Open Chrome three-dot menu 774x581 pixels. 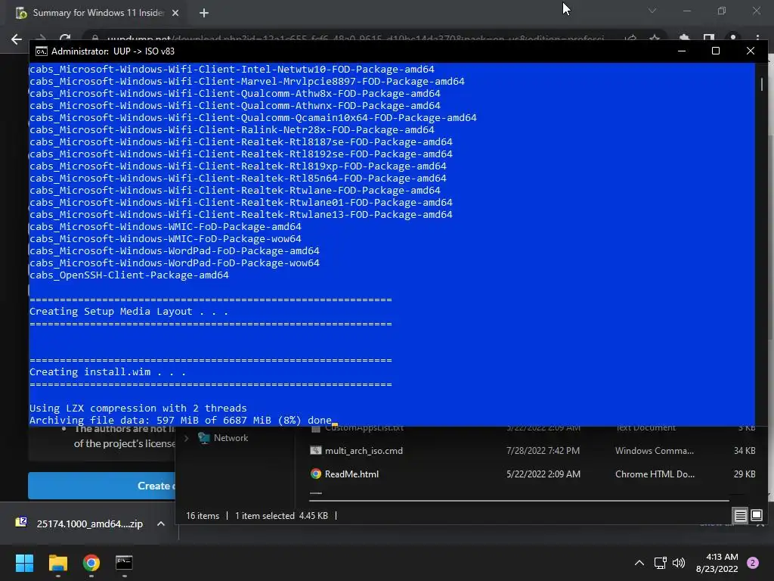click(x=757, y=39)
